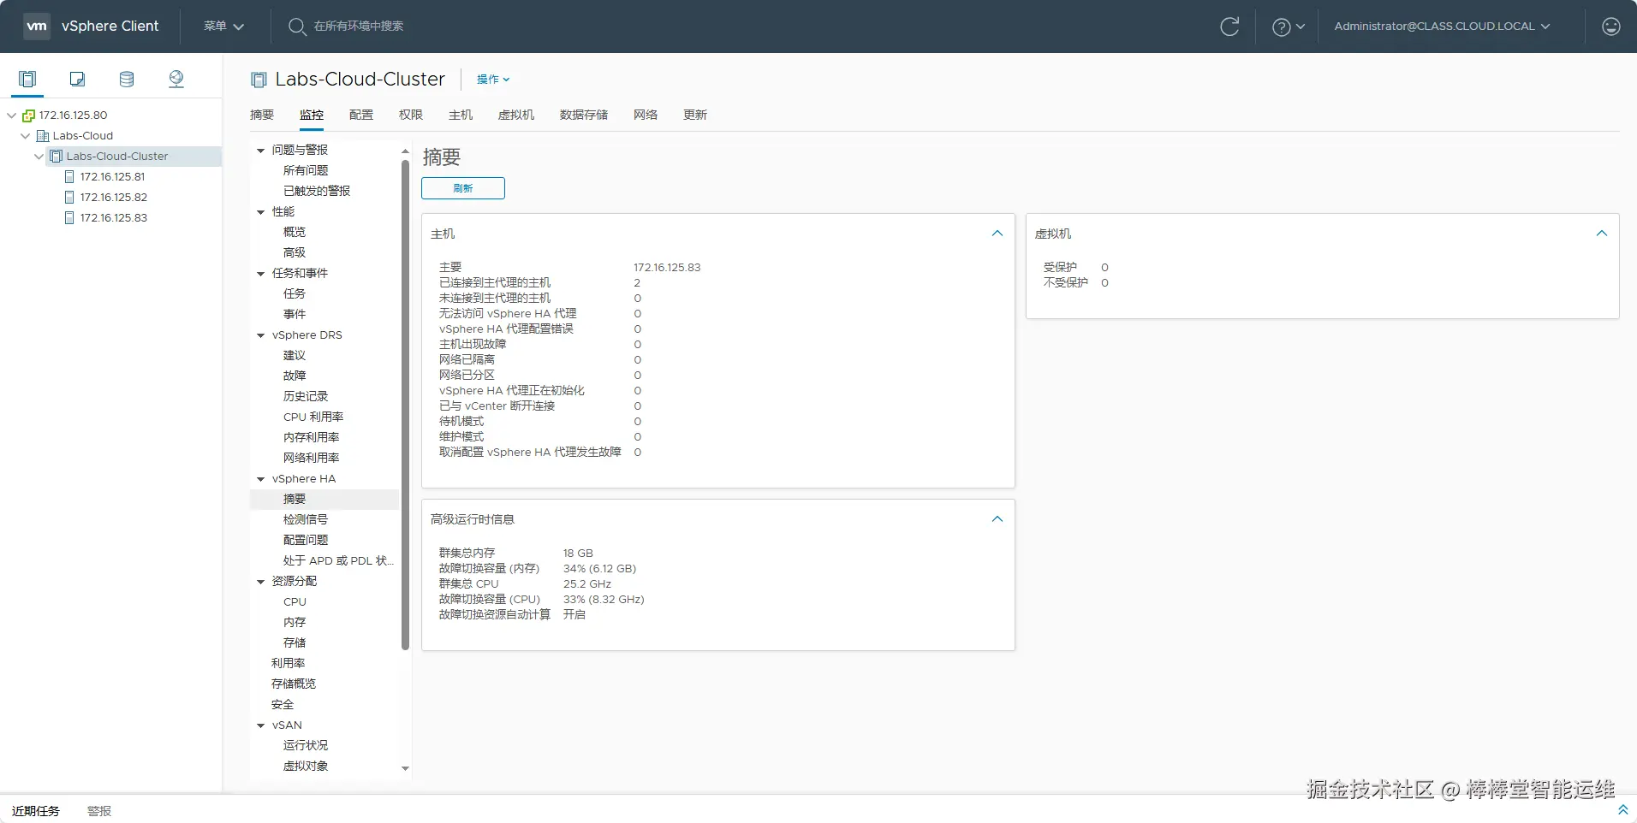Select the 利用率 monitor menu item
The width and height of the screenshot is (1637, 823).
[289, 664]
